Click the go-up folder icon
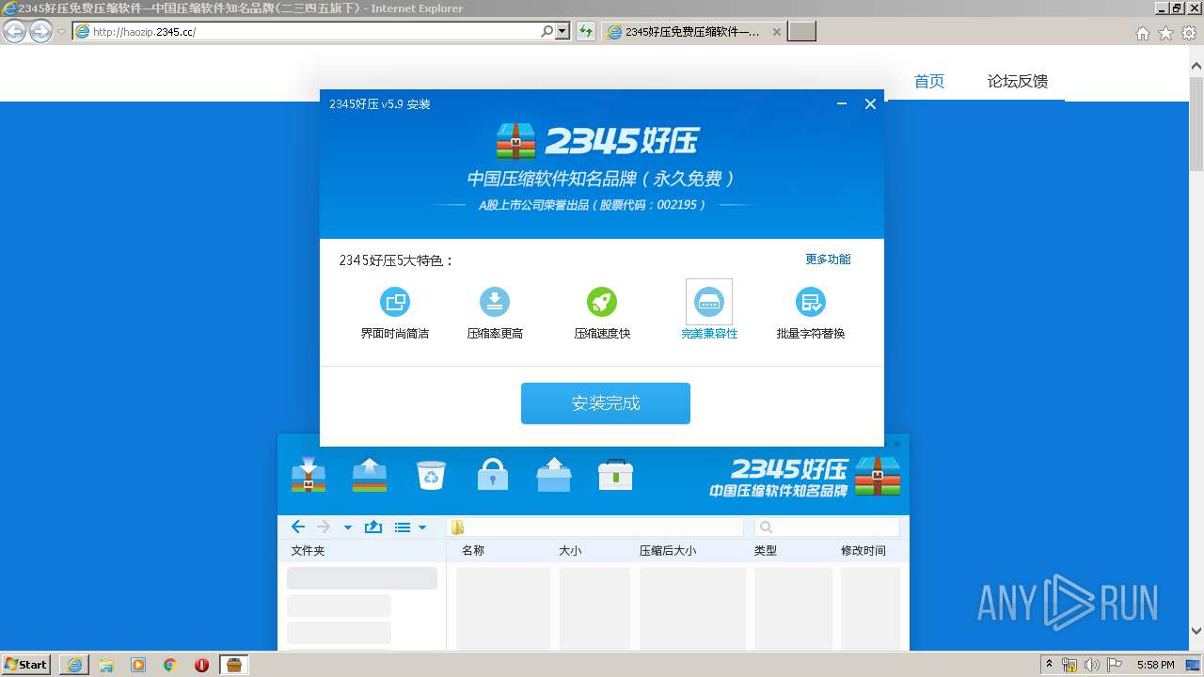The height and width of the screenshot is (677, 1204). click(373, 527)
